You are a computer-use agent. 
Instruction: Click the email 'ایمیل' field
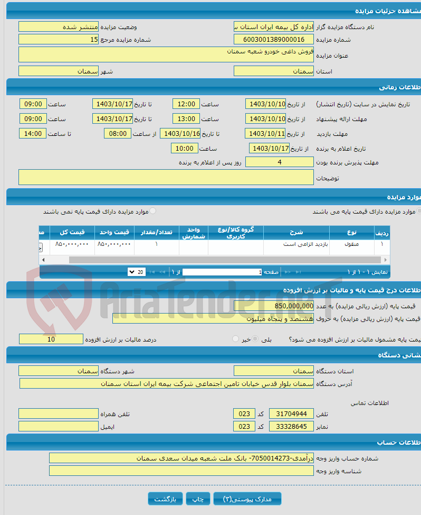59,426
